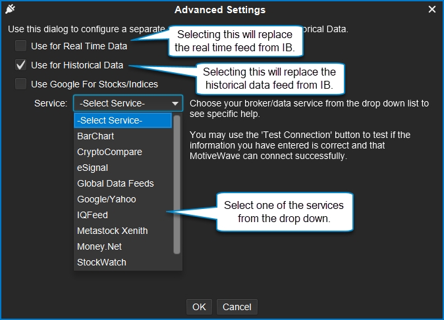Choose StockWatch at the list bottom
The width and height of the screenshot is (444, 320).
(x=123, y=262)
